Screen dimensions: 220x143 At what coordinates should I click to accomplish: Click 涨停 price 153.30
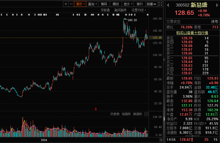click(x=187, y=110)
